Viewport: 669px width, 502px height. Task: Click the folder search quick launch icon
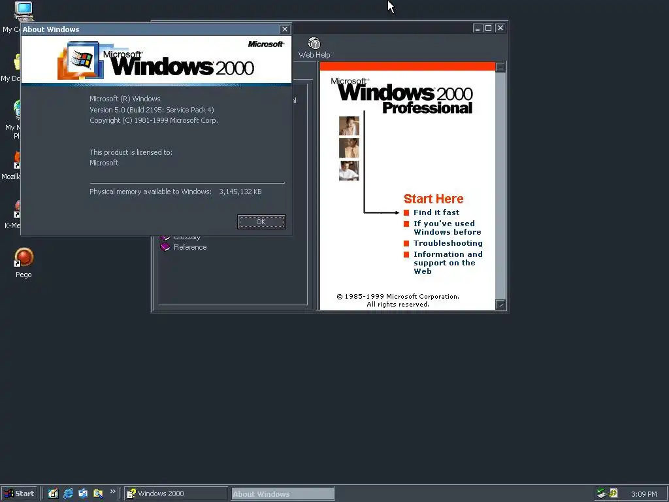[98, 494]
